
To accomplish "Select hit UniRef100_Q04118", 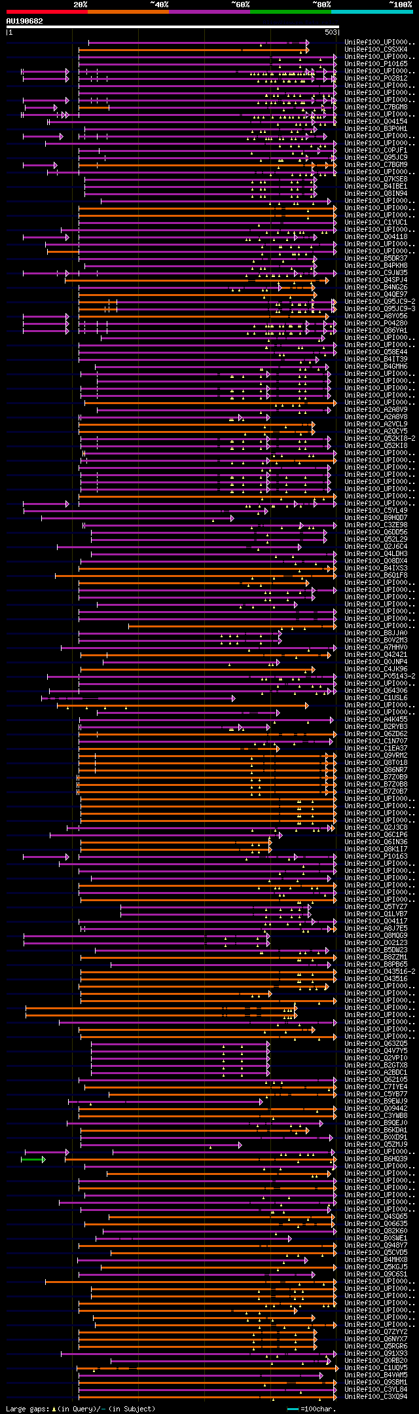I will coord(376,236).
